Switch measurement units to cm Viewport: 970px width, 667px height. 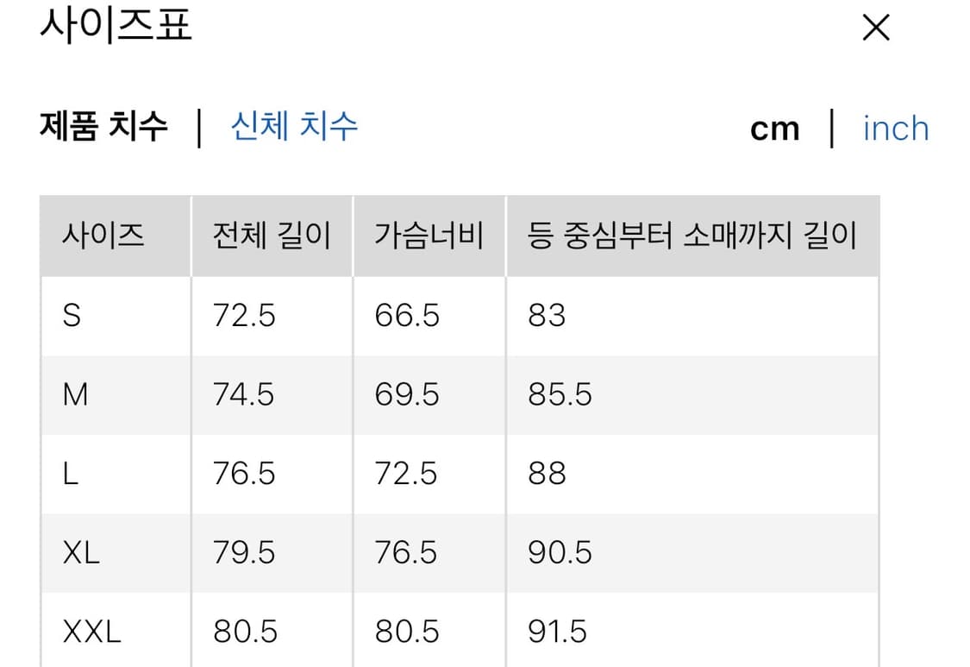775,128
